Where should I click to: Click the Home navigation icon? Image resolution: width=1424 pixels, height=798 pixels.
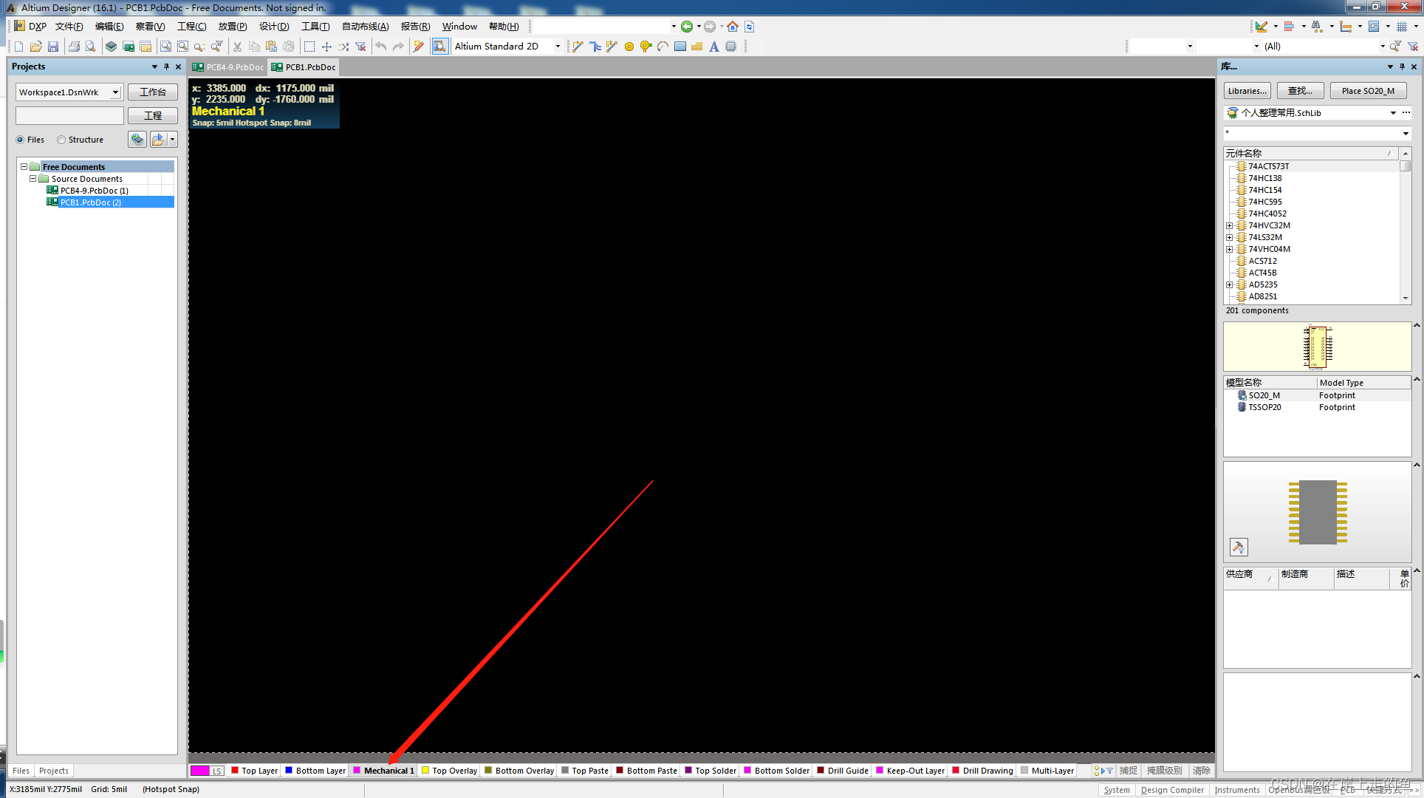[x=732, y=27]
